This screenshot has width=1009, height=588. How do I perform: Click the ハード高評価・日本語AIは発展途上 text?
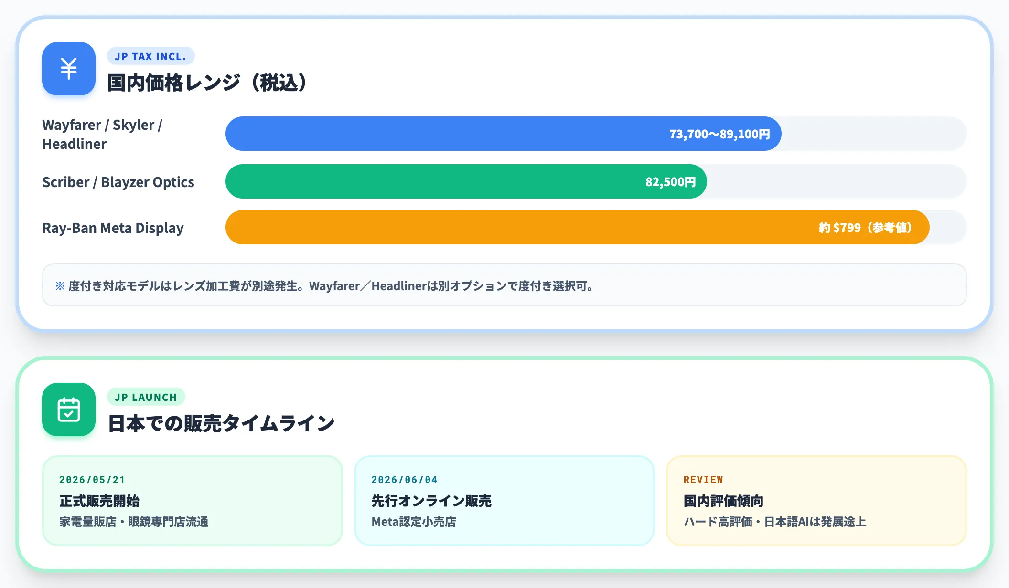775,522
